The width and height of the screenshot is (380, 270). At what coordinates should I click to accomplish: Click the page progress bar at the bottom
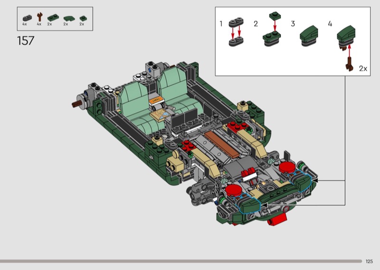click(x=181, y=261)
